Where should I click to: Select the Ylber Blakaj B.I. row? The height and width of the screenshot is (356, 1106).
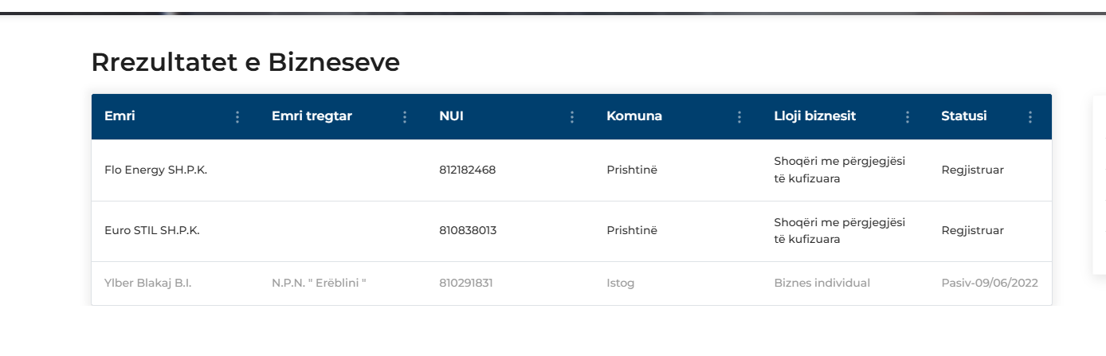click(571, 283)
